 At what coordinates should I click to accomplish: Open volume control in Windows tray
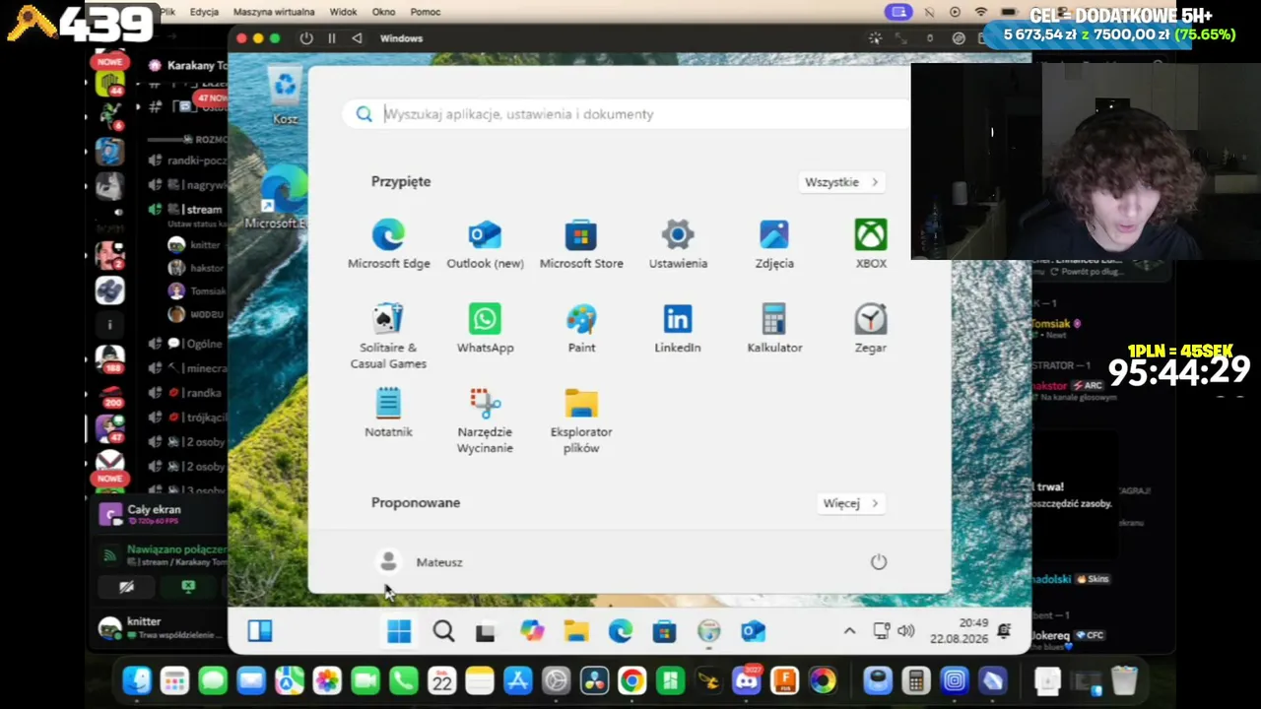pos(906,631)
